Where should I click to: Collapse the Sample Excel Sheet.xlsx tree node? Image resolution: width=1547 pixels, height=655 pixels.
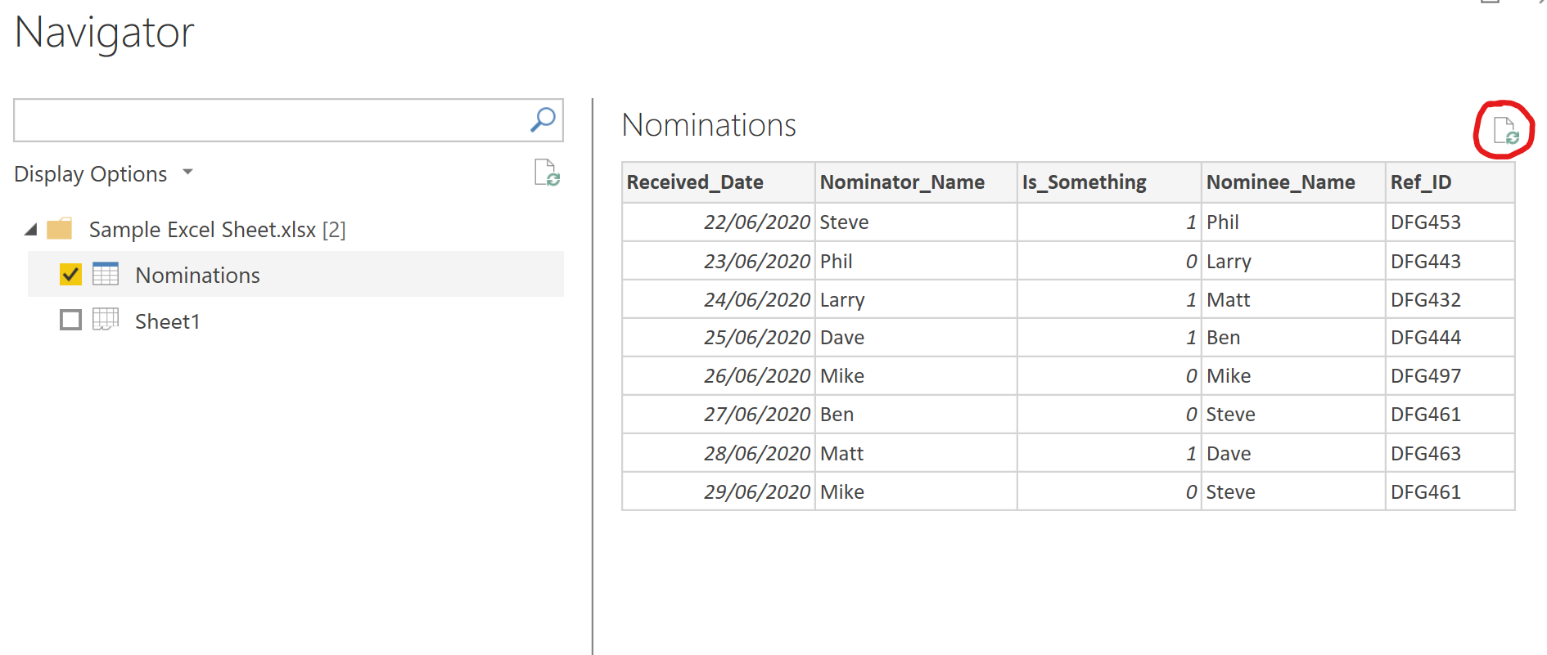click(31, 230)
